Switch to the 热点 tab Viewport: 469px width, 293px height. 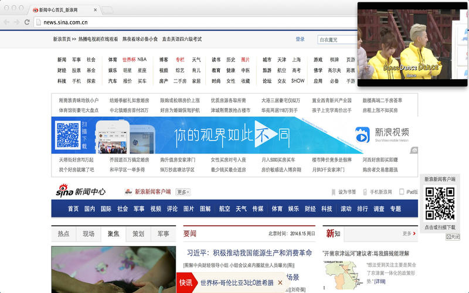[63, 233]
